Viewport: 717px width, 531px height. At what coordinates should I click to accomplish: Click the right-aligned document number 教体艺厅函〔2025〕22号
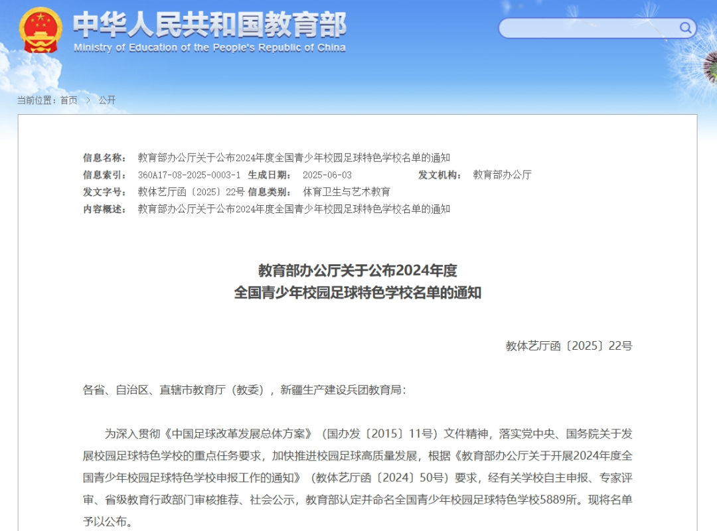[x=569, y=346]
